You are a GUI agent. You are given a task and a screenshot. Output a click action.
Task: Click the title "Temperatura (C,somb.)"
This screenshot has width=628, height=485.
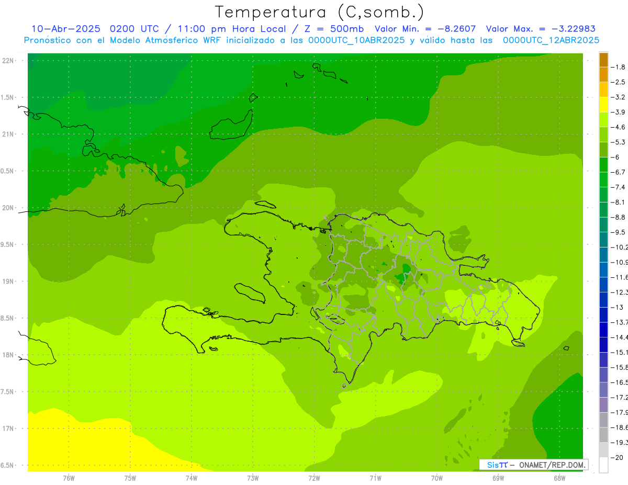pos(319,13)
